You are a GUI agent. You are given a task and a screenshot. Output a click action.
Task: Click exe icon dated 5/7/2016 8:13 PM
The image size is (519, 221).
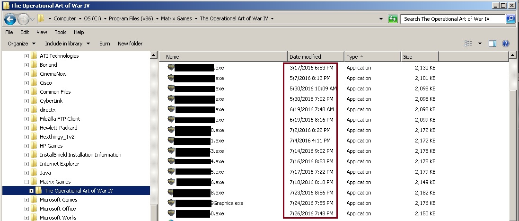(171, 78)
